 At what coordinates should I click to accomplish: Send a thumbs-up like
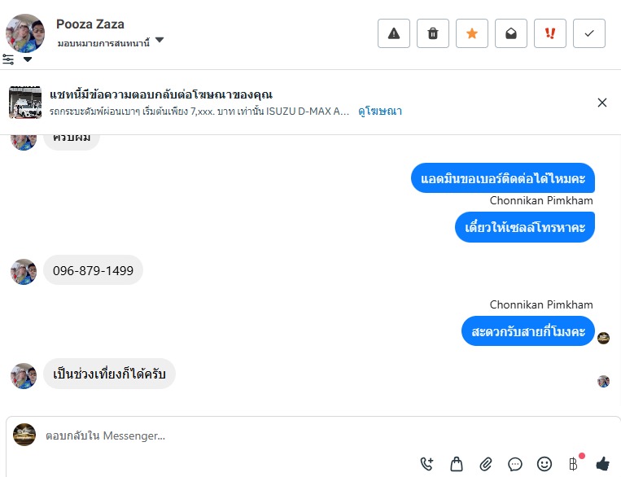[x=602, y=464]
